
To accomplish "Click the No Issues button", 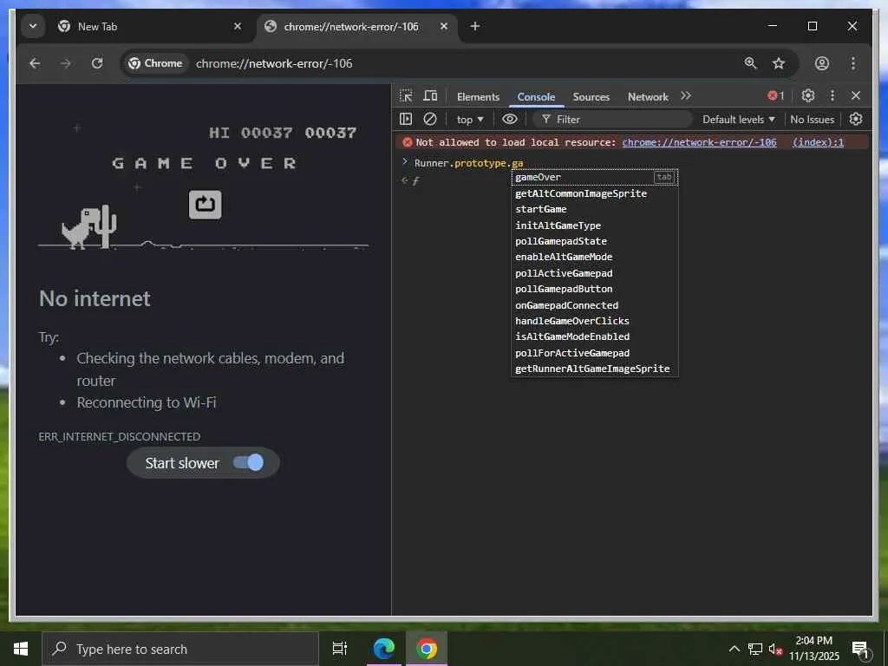I will click(812, 120).
